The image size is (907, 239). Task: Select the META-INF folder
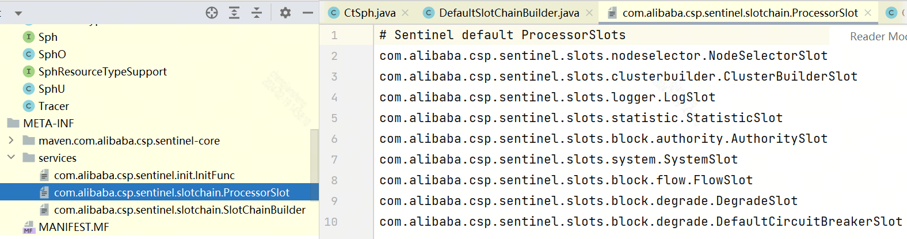[x=49, y=123]
